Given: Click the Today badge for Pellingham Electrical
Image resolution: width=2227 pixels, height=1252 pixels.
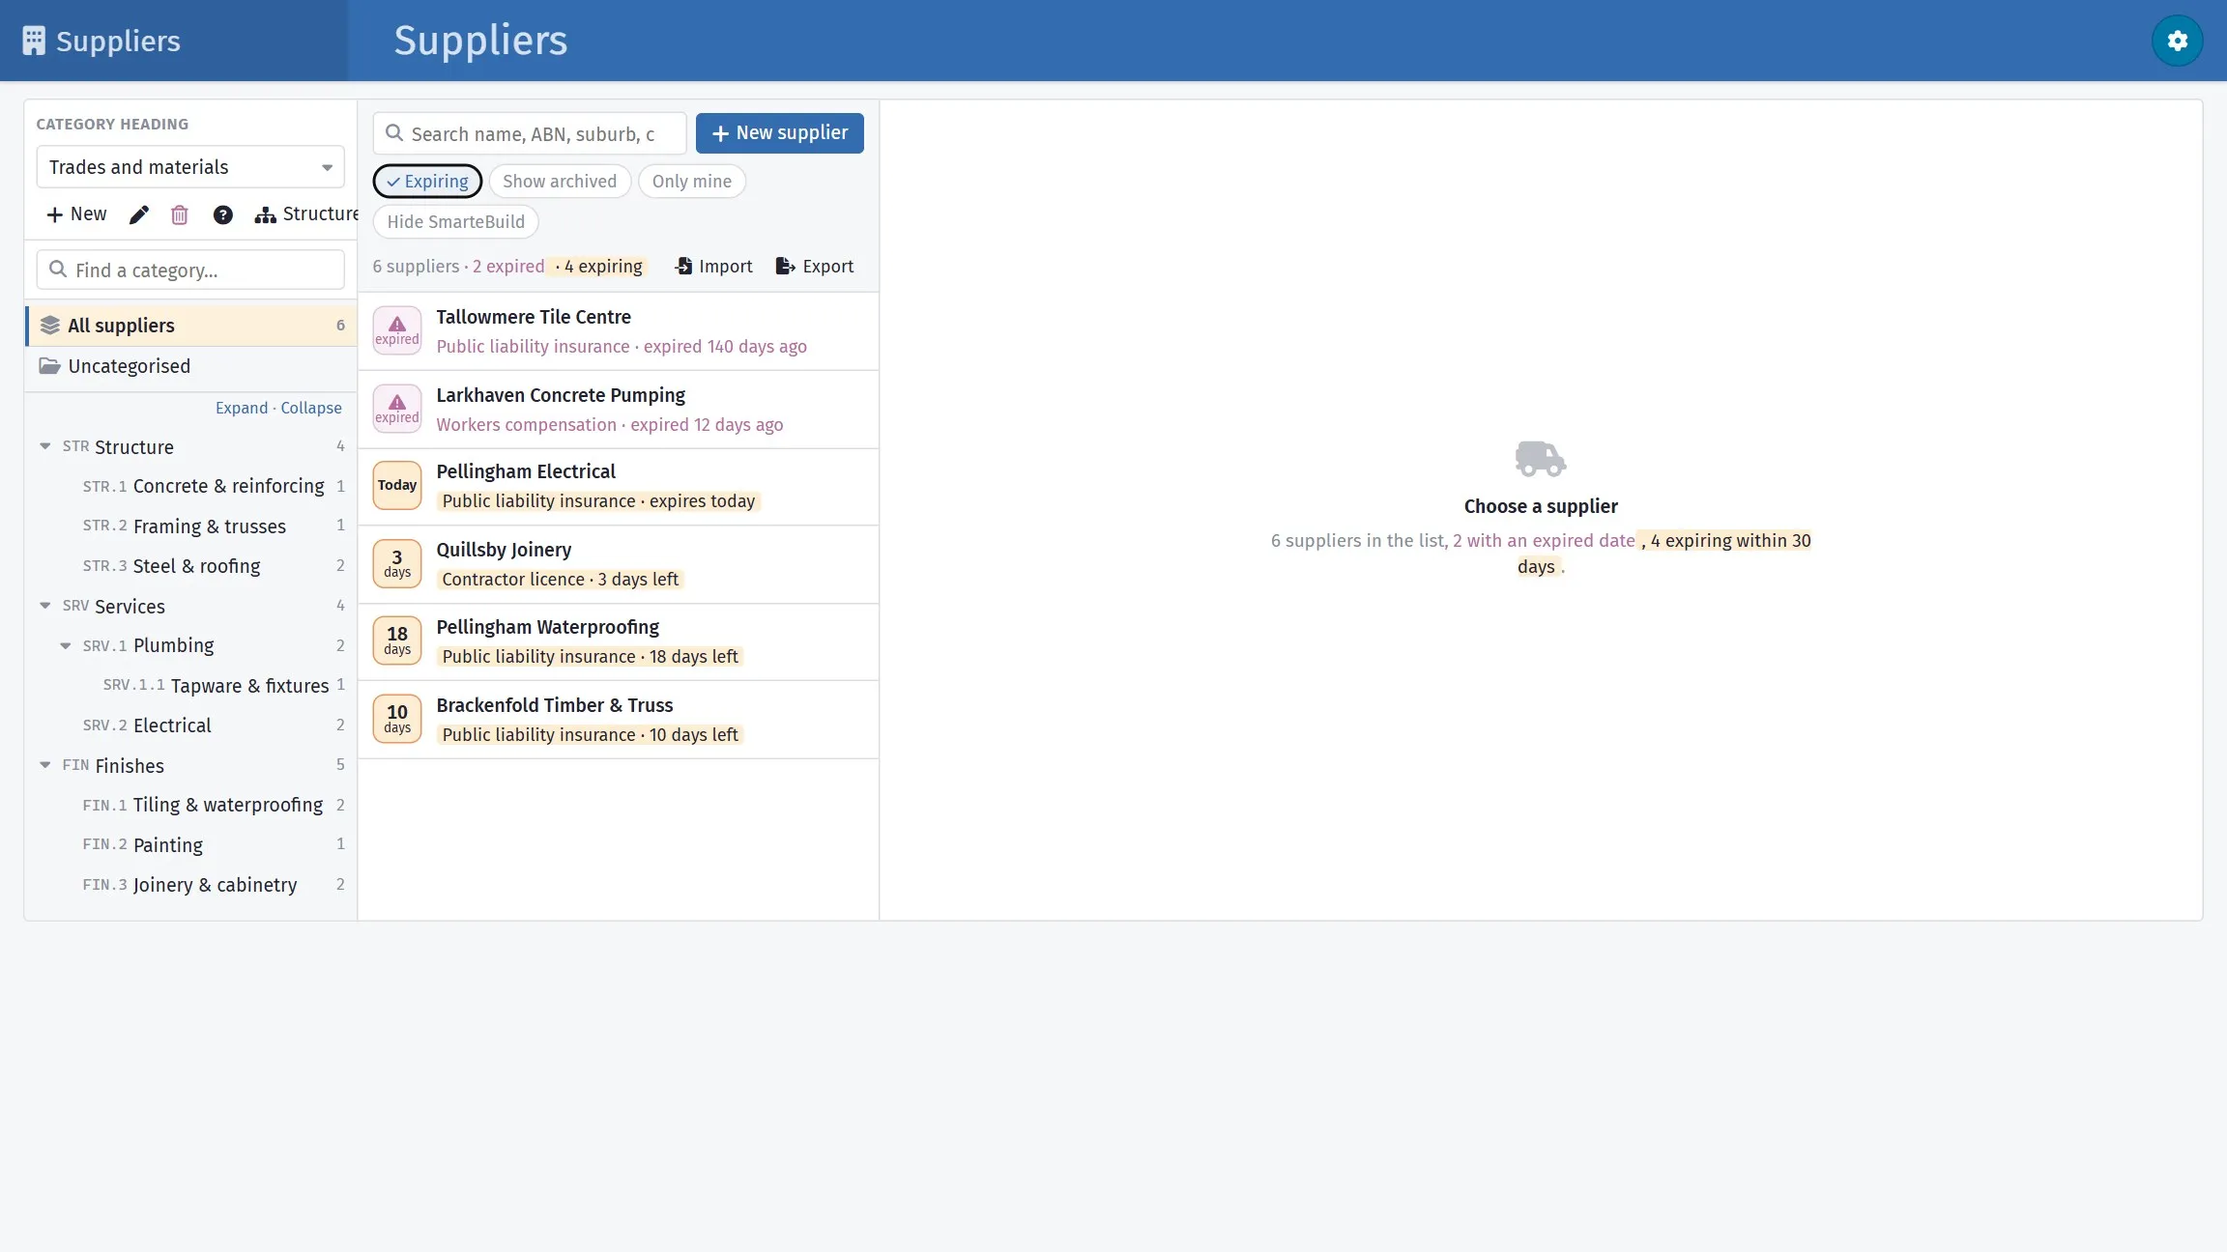Looking at the screenshot, I should coord(397,486).
